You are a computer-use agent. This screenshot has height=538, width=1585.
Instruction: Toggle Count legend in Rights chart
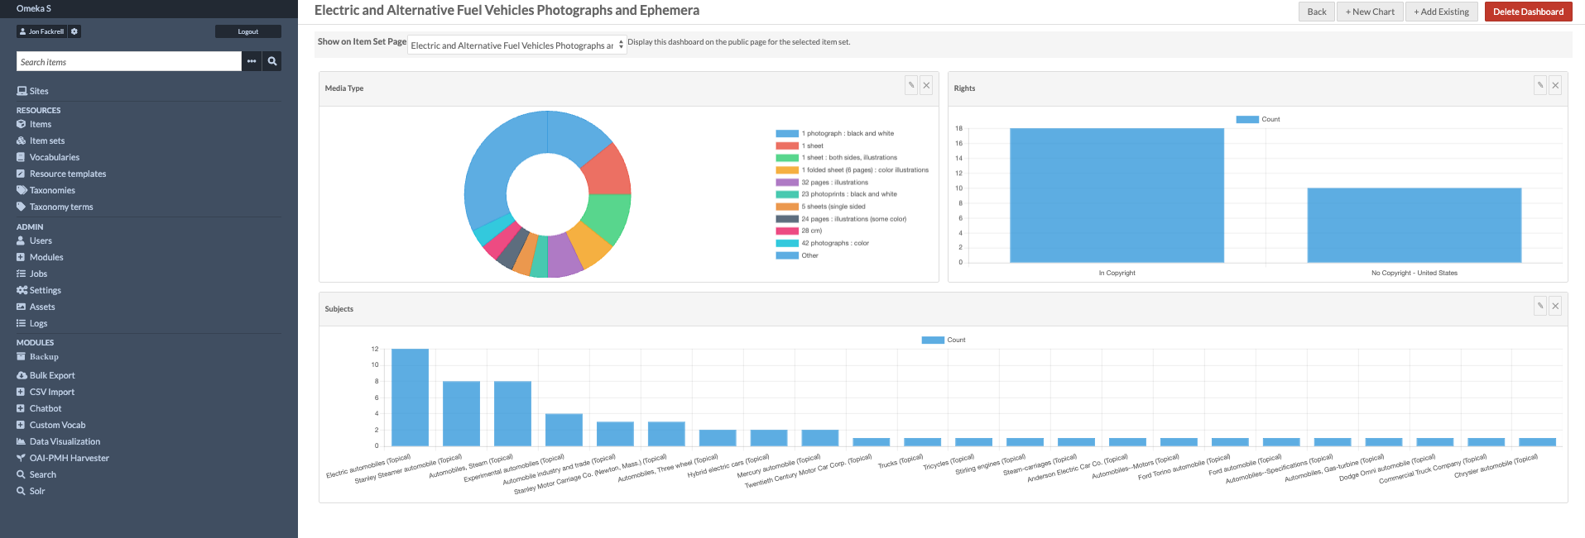(x=1257, y=119)
